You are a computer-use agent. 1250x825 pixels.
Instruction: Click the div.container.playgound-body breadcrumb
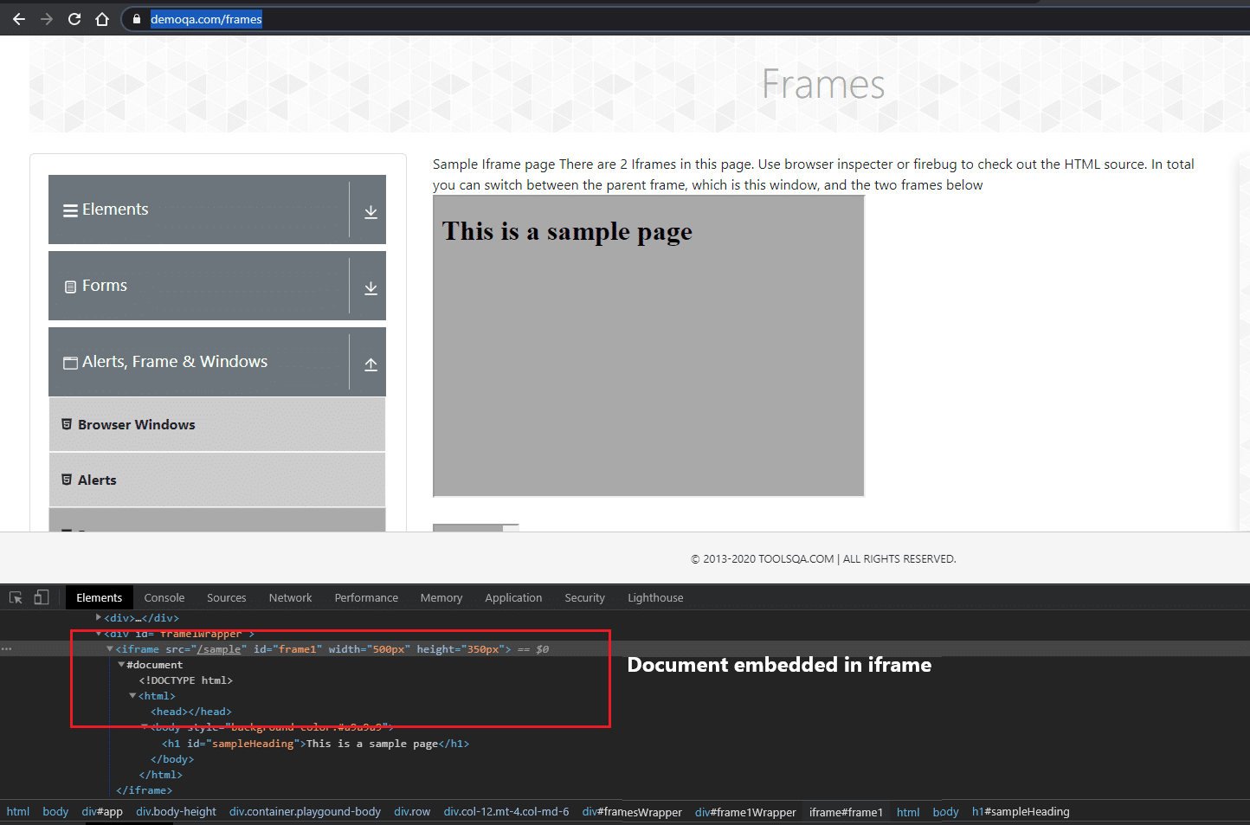[x=305, y=811]
